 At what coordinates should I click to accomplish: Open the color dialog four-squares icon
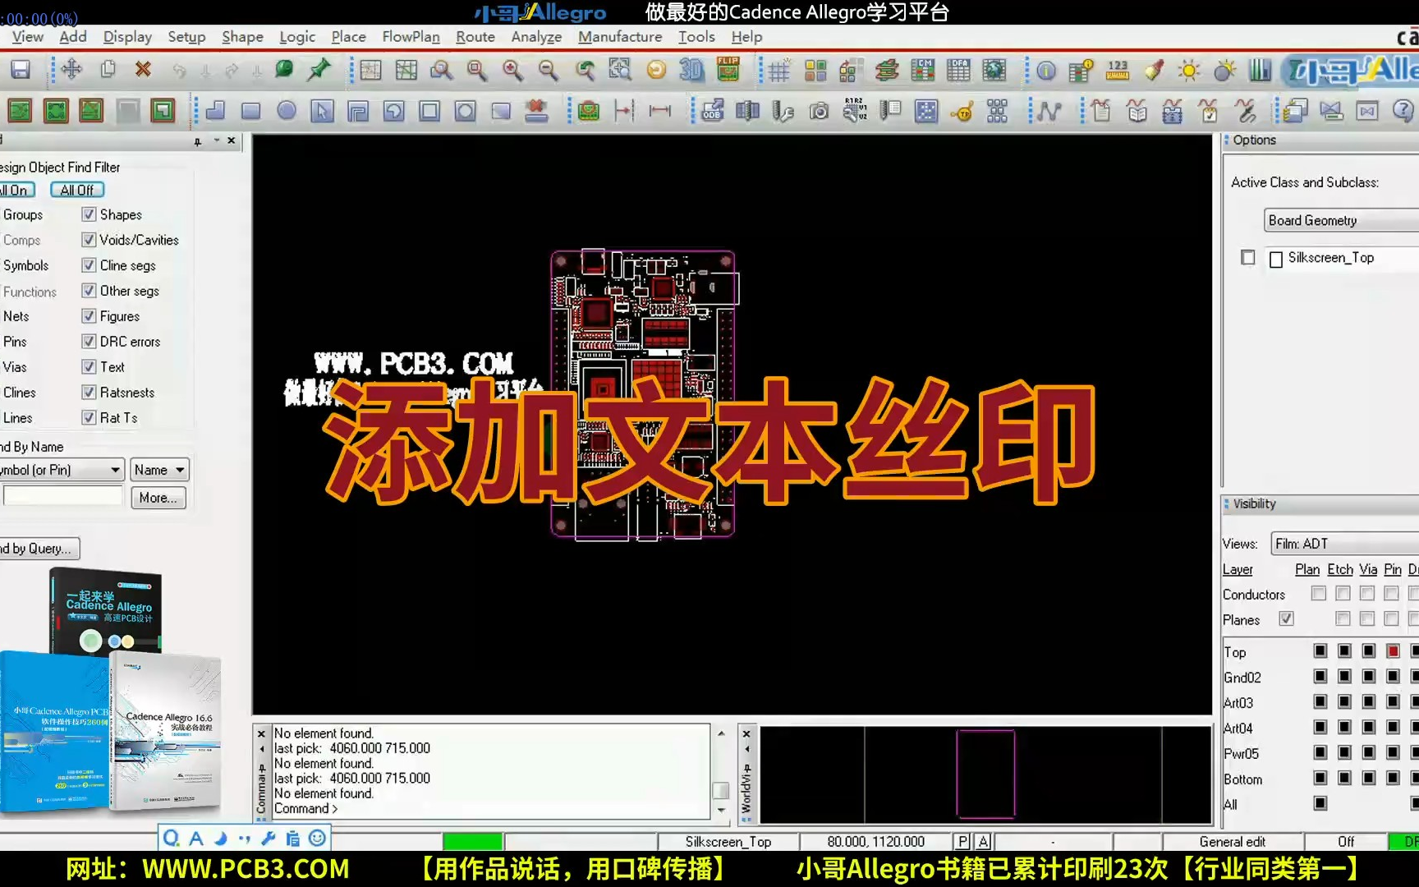(x=815, y=71)
